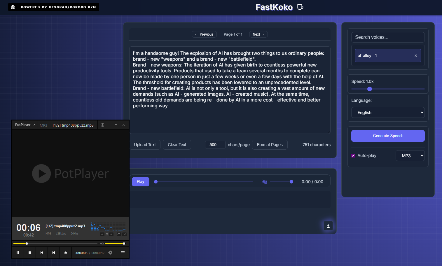Go to the Previous page

tap(204, 34)
